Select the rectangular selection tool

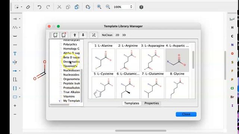(16, 7)
